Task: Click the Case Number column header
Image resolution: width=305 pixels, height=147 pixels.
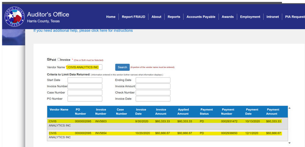Action: pos(121,112)
